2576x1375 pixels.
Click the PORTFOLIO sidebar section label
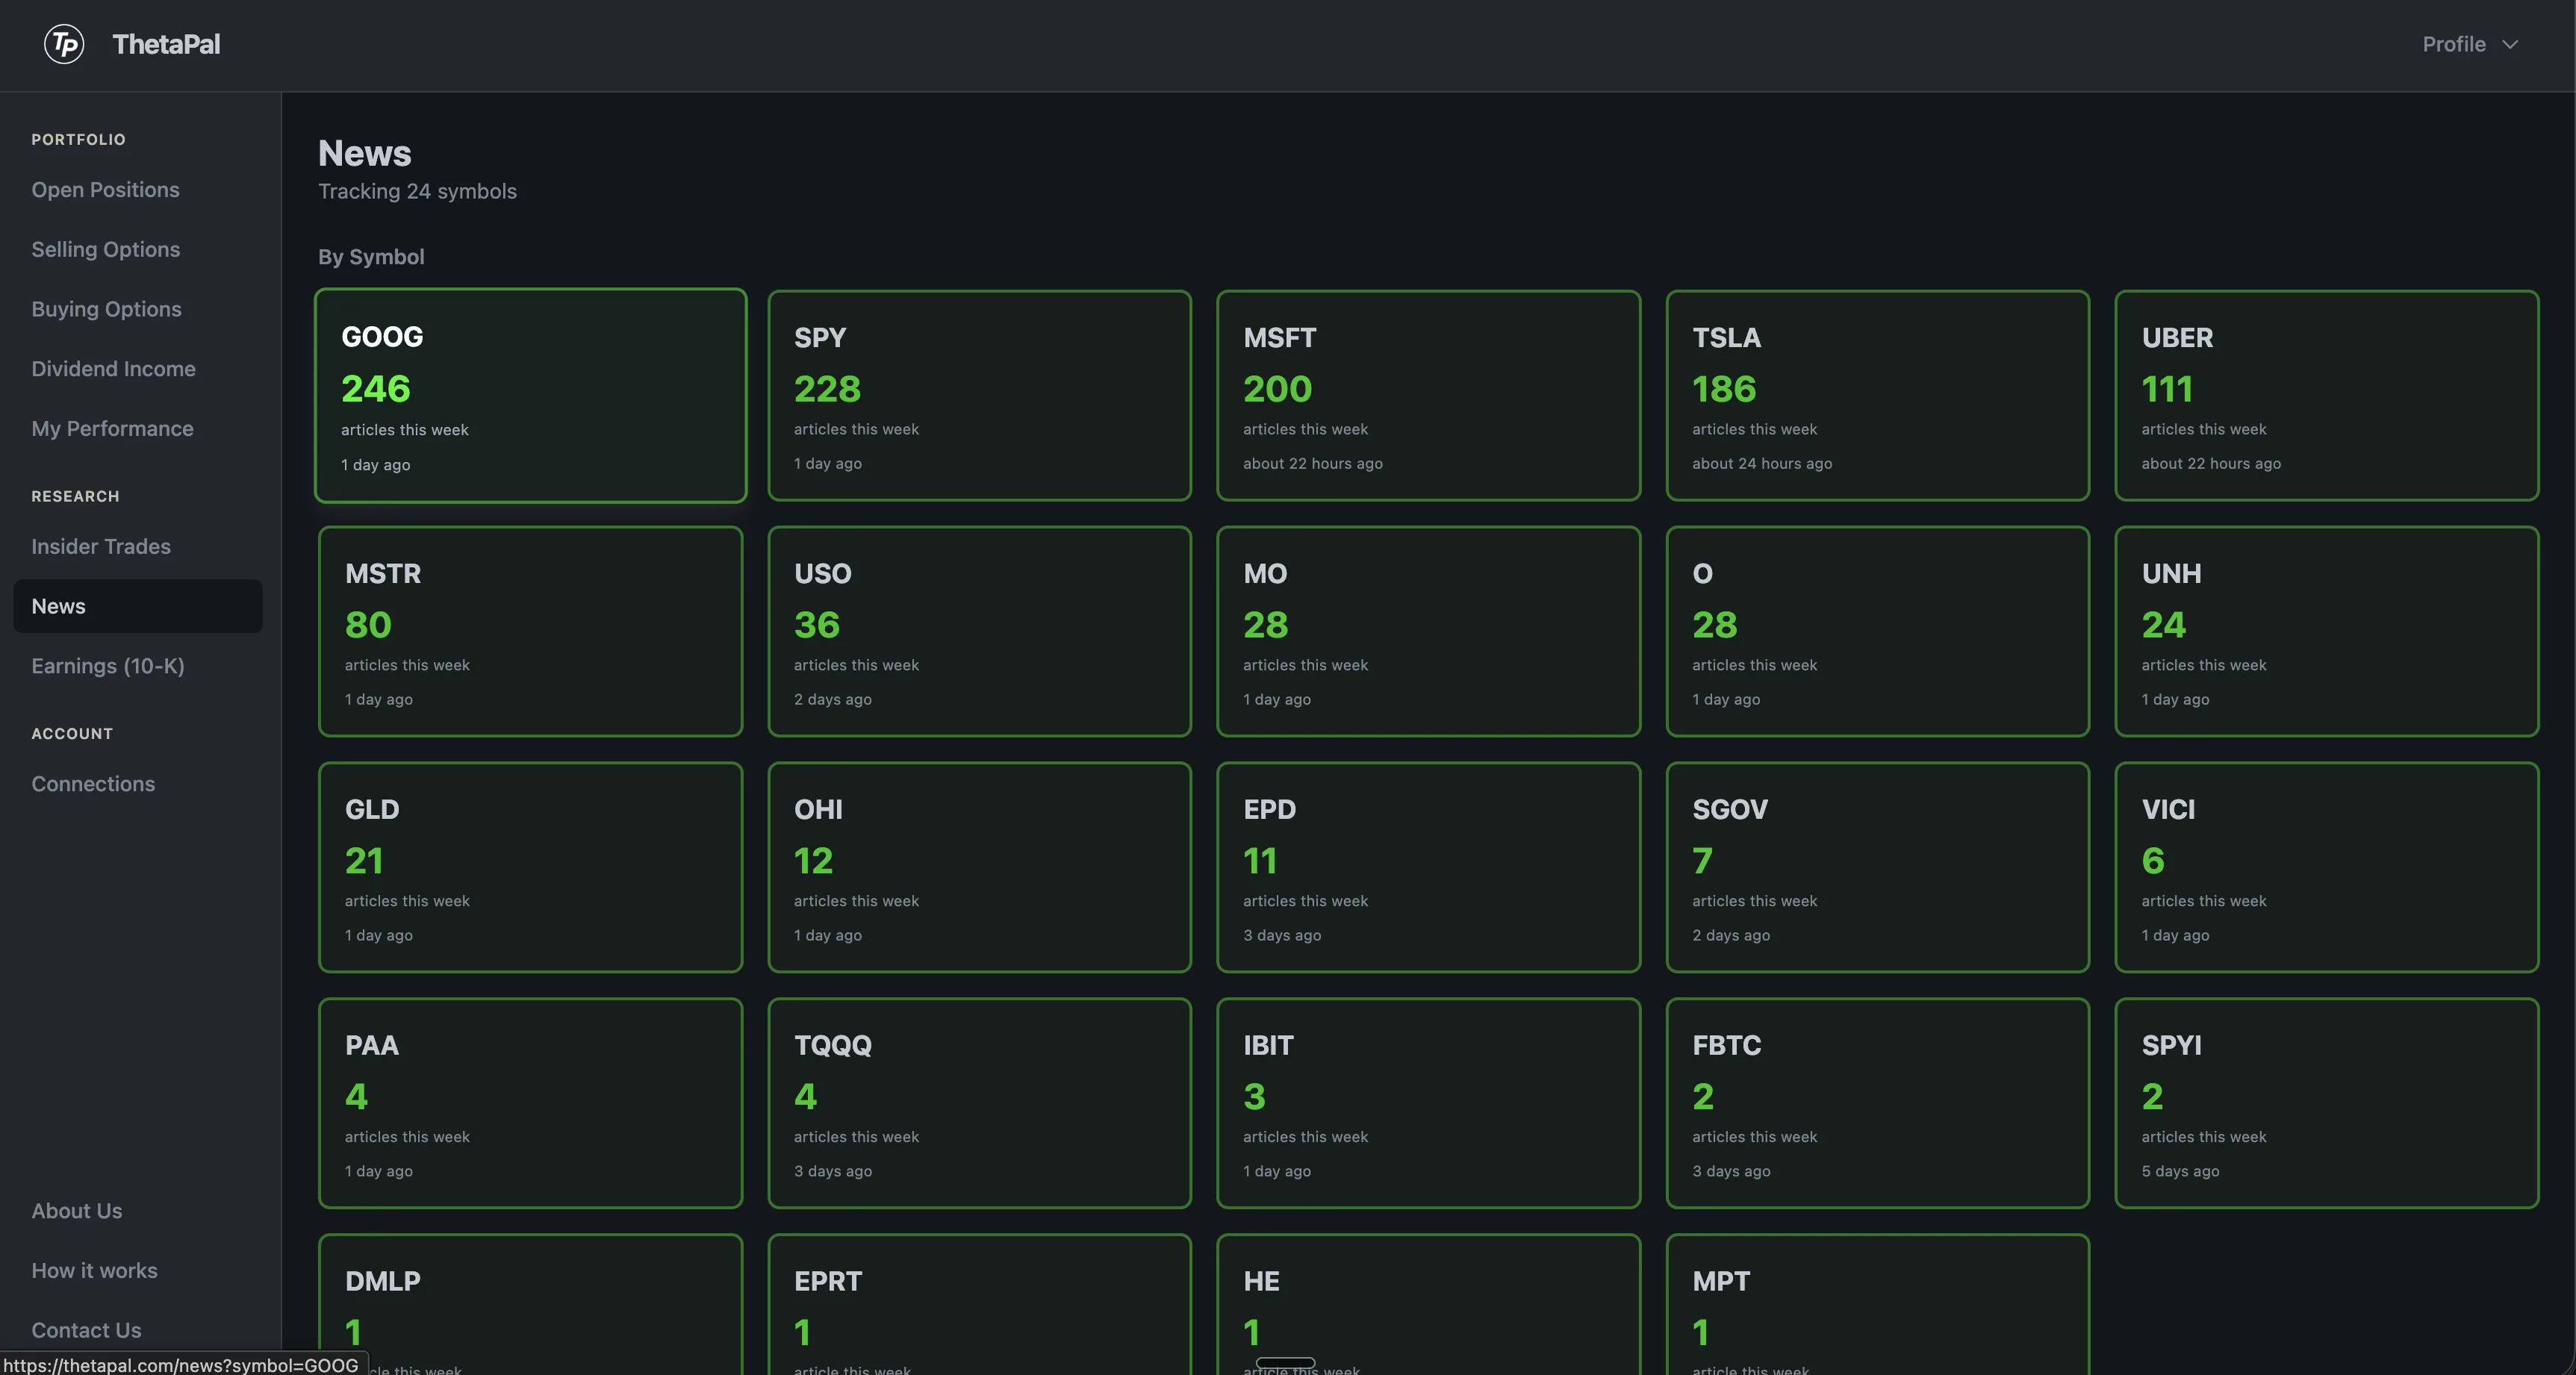78,140
